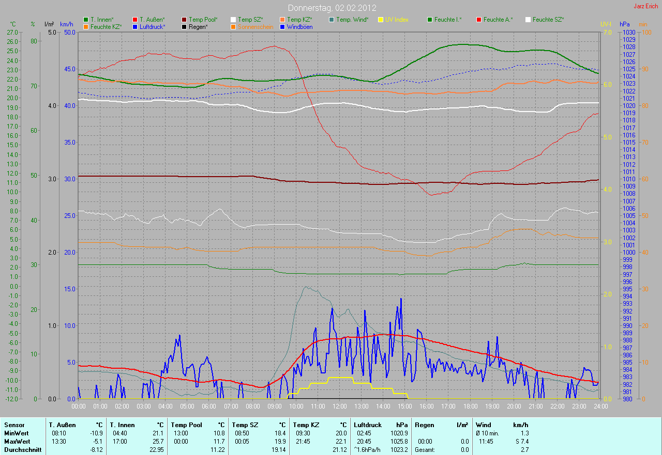The image size is (662, 455).
Task: Select the 'Regen*' legend label
Action: pyautogui.click(x=198, y=26)
